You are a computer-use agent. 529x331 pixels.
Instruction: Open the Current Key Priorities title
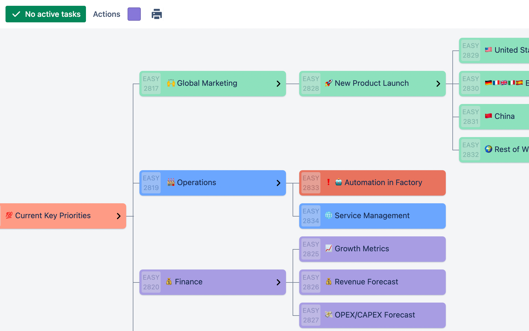click(x=53, y=216)
